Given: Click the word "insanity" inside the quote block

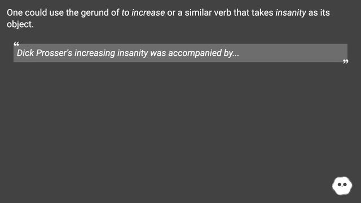Looking at the screenshot, I should [x=133, y=53].
